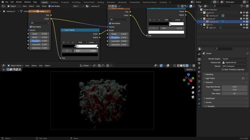Hide camera_01 with its eye icon
The image size is (250, 140).
pyautogui.click(x=244, y=16)
